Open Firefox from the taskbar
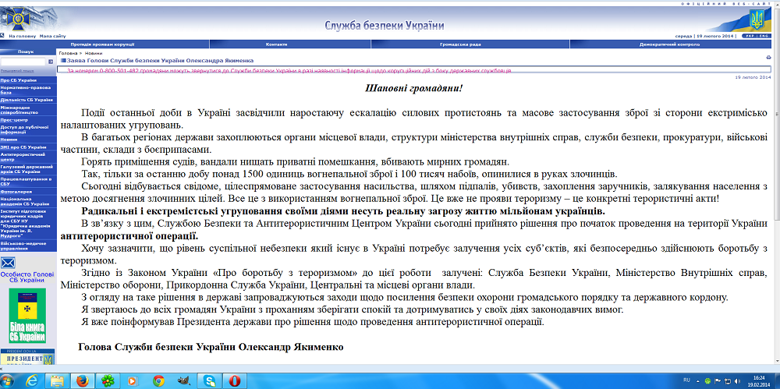Screen dimensions: 780x389 [x=83, y=380]
